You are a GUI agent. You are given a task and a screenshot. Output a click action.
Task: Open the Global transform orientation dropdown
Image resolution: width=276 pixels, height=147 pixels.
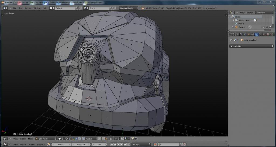(91, 139)
